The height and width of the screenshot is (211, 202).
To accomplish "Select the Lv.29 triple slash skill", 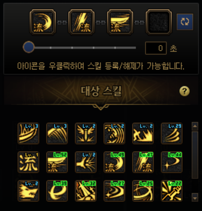I will pos(171,133).
